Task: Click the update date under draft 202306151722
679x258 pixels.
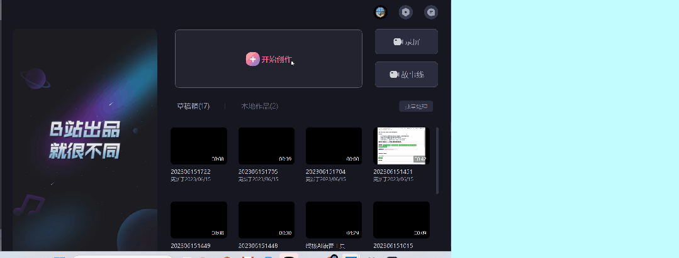Action: click(x=191, y=179)
